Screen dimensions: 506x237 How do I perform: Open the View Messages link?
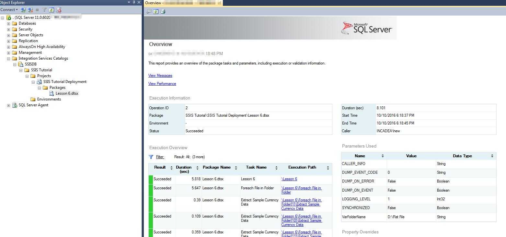pyautogui.click(x=160, y=76)
